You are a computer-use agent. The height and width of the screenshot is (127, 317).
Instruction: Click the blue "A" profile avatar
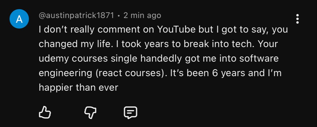[19, 19]
